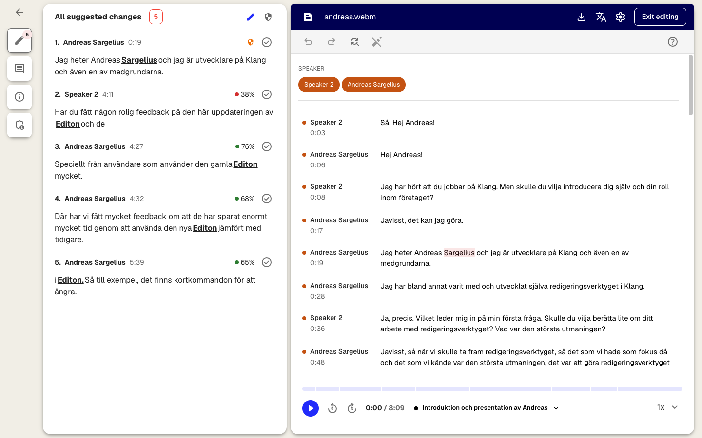
Task: Click the suggested word Editon in suggestion 2
Action: point(68,124)
